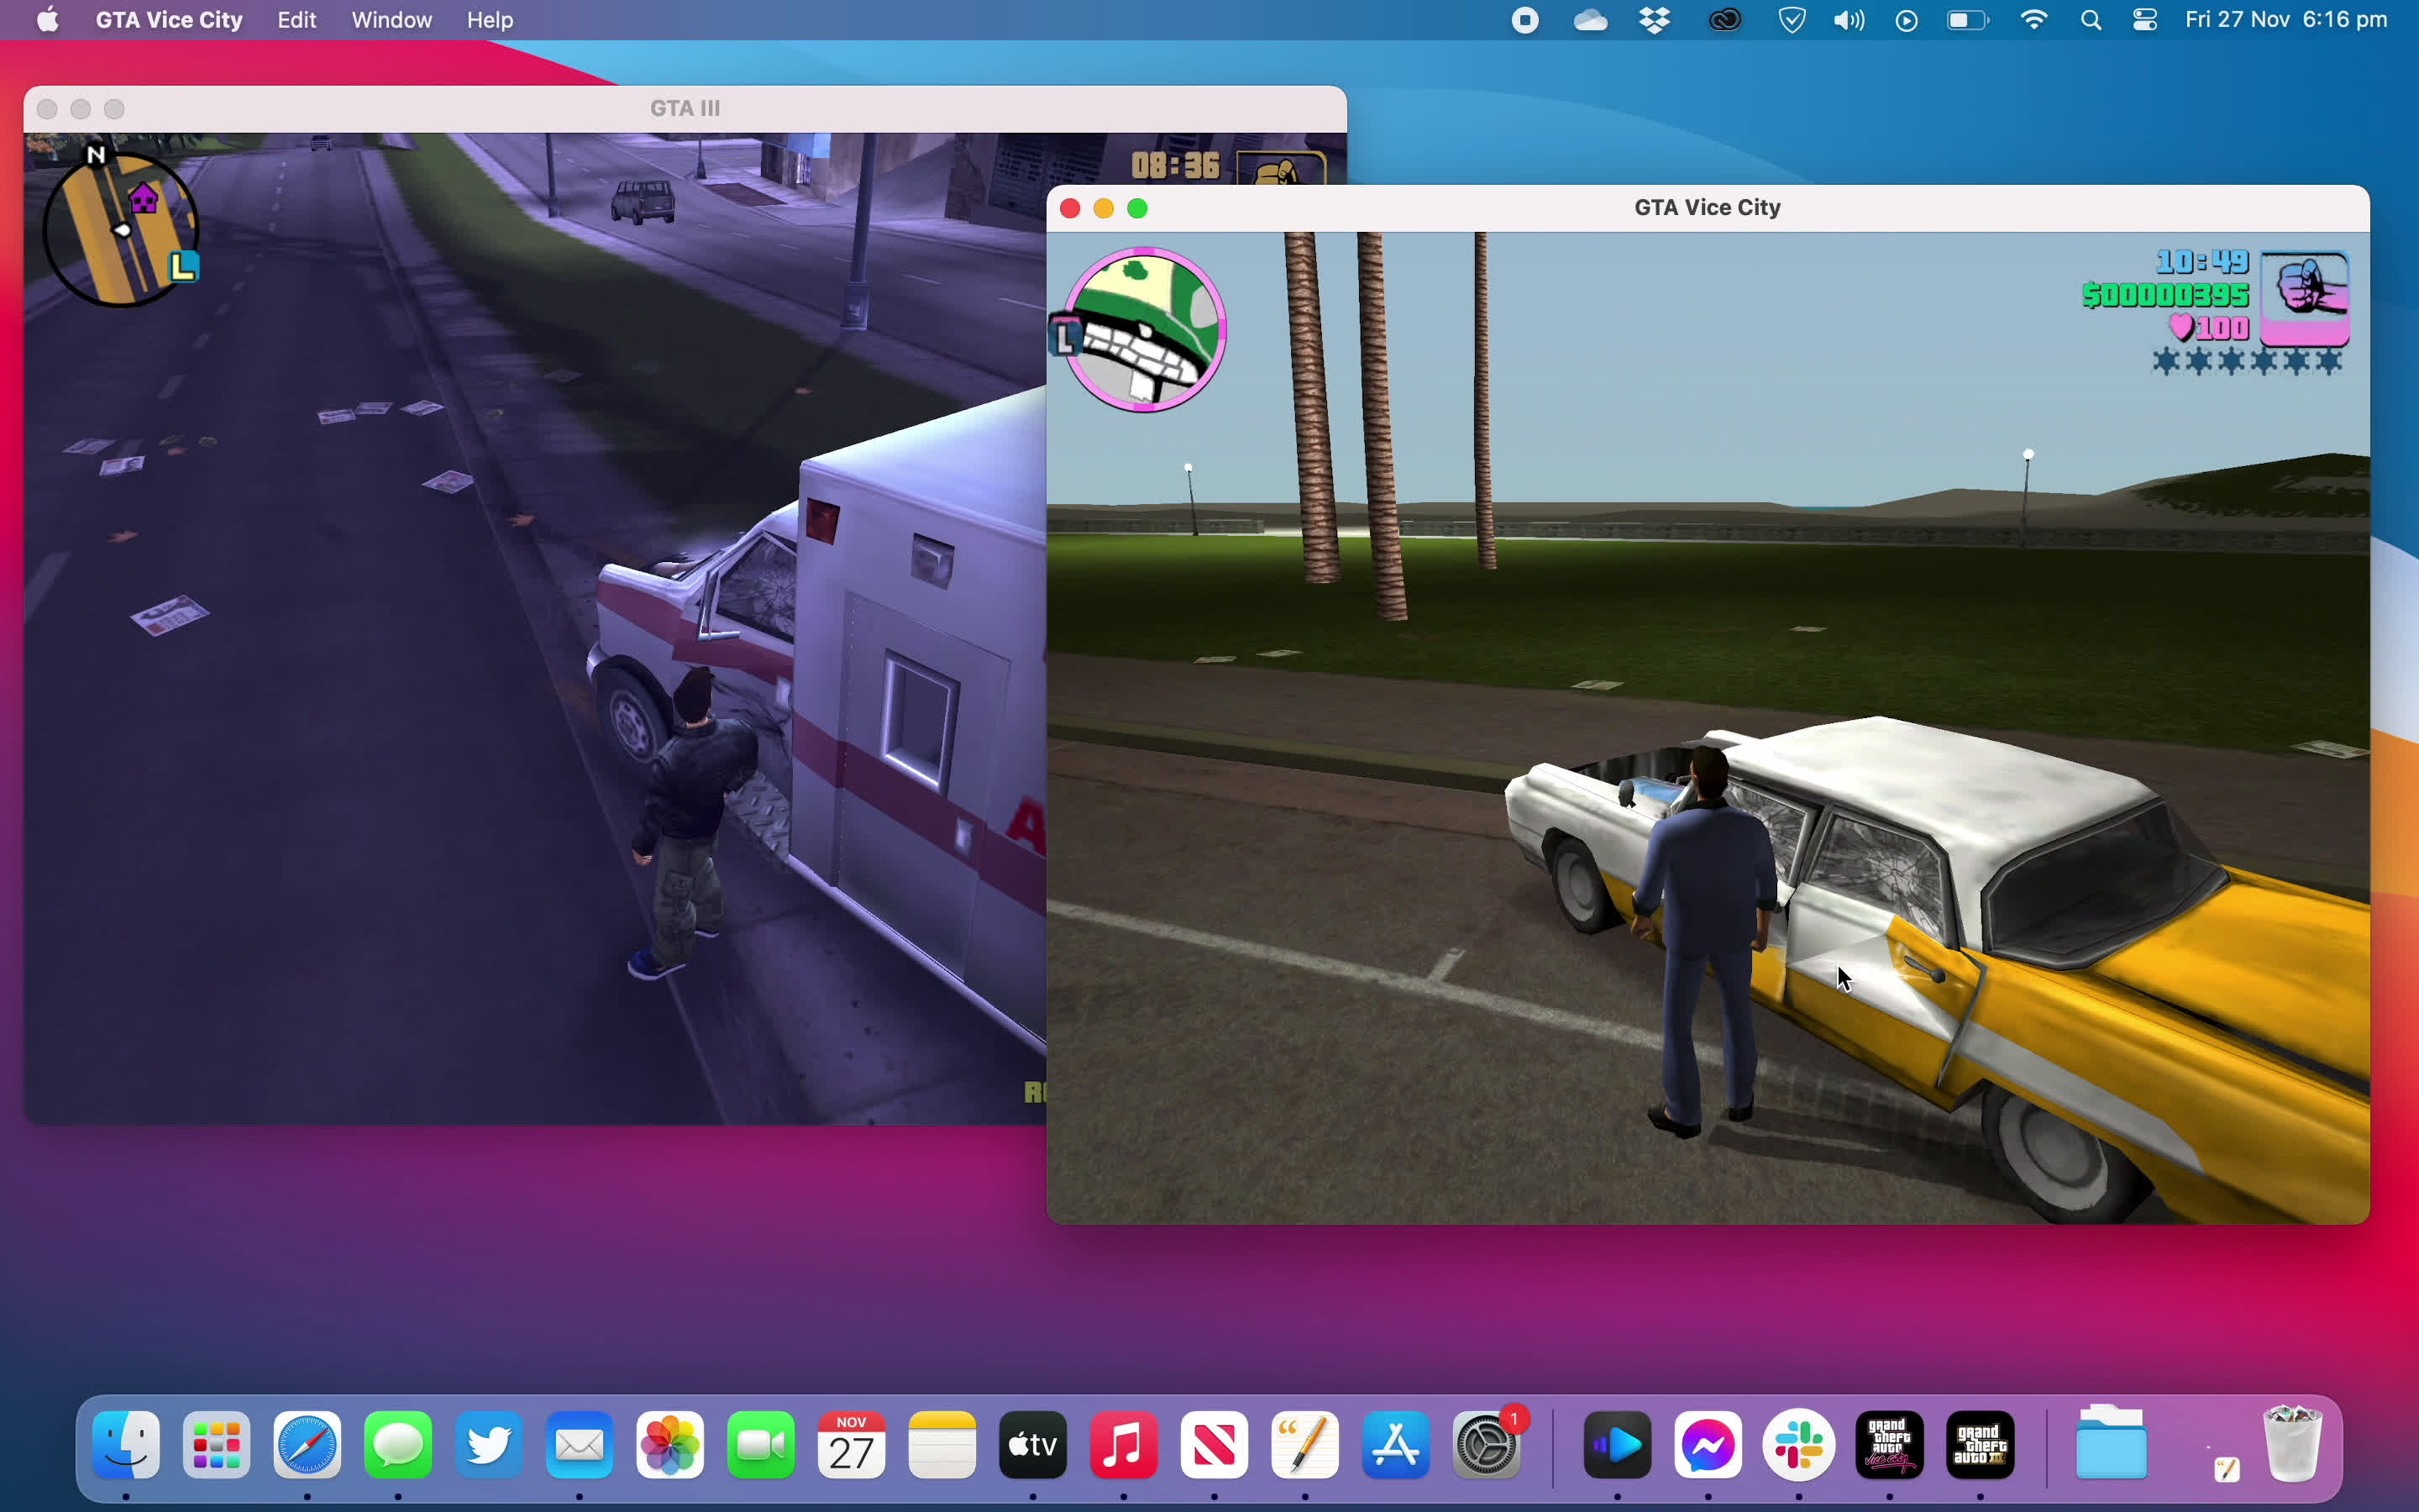This screenshot has width=2419, height=1512.
Task: Open Launchpad from the Dock
Action: tap(216, 1445)
